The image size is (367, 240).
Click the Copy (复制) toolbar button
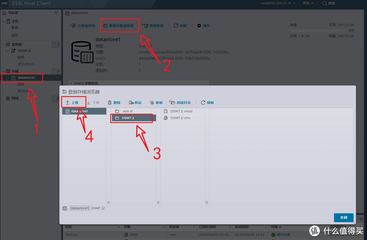pyautogui.click(x=156, y=102)
